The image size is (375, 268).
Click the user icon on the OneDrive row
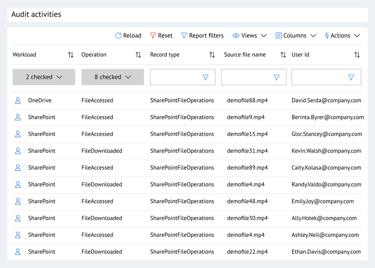click(x=18, y=100)
